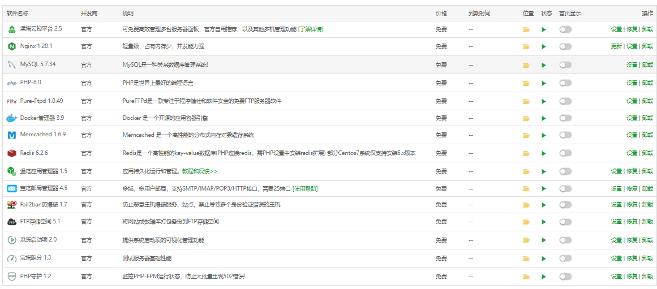Viewport: 657px width, 289px height.
Task: Open 设置 for Pure-Ftpd
Action: click(x=632, y=101)
